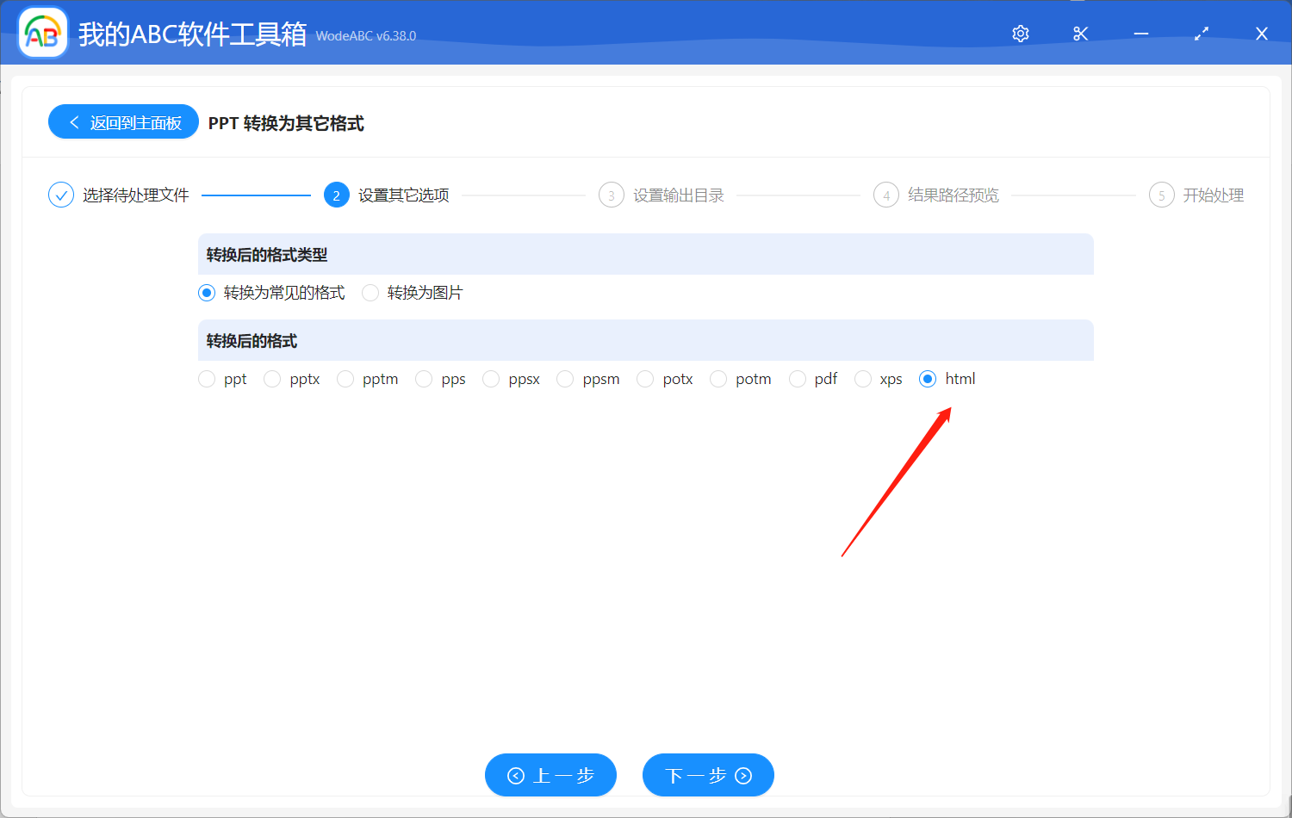Click the fullscreen expand icon

click(1201, 33)
